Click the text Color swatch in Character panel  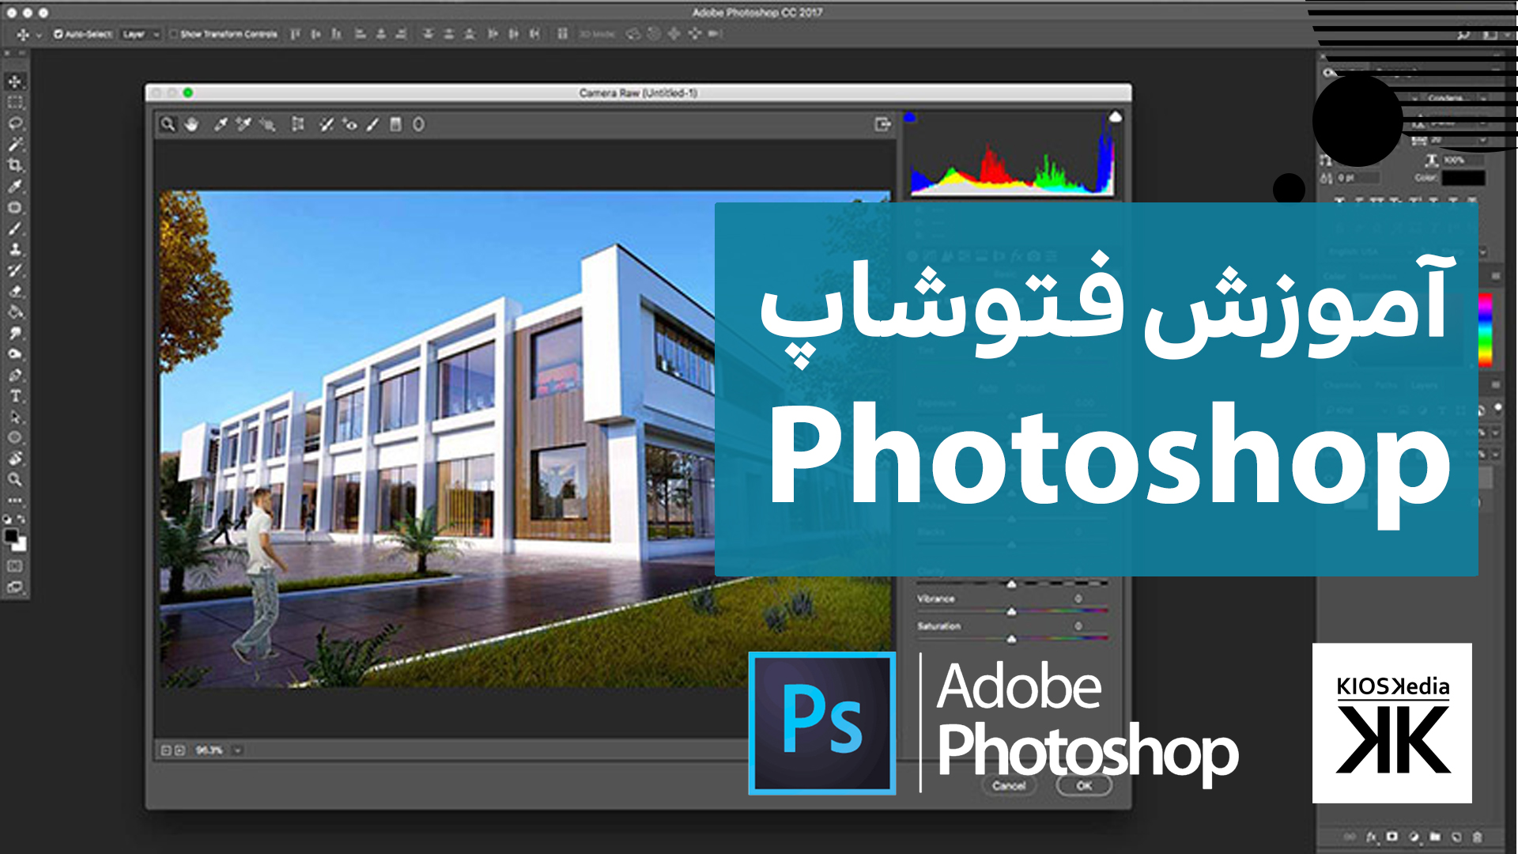pyautogui.click(x=1463, y=178)
